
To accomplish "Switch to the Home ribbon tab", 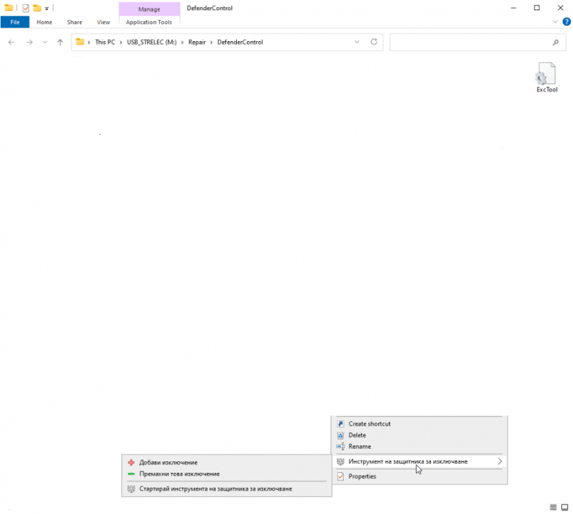I will tap(44, 22).
